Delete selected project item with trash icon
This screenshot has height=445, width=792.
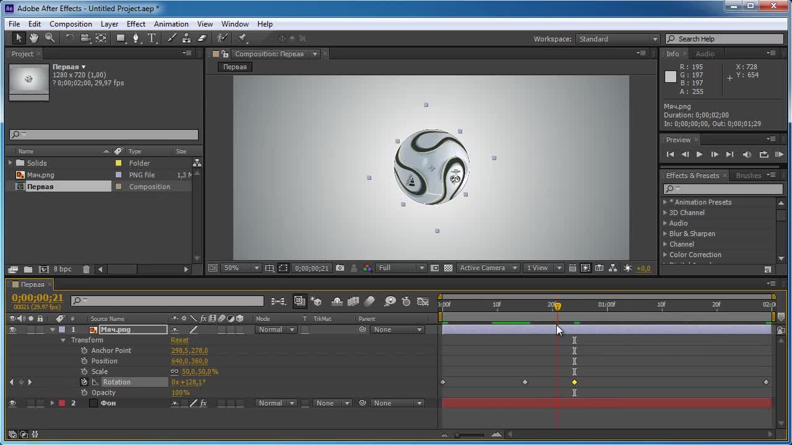[86, 269]
